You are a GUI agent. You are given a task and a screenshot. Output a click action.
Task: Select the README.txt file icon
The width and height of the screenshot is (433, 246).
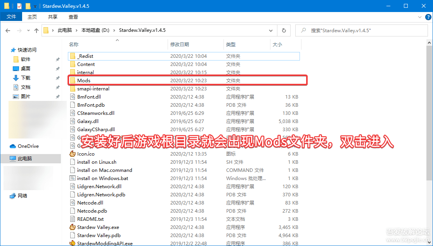[73, 219]
